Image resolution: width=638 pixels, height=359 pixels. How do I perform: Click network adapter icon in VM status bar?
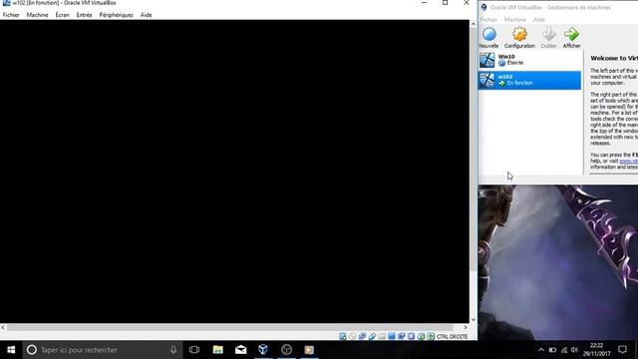[x=362, y=336]
